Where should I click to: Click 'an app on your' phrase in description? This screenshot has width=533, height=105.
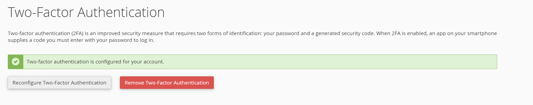tap(448, 33)
